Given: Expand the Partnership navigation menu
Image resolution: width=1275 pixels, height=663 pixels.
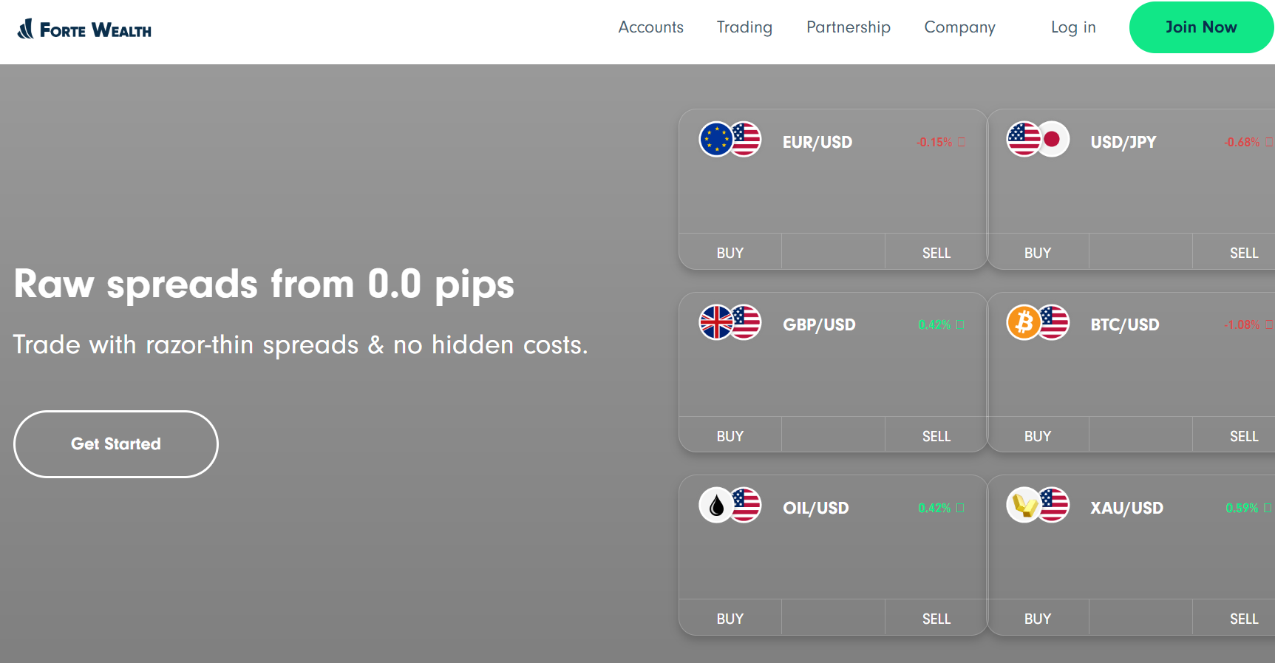Looking at the screenshot, I should 848,27.
